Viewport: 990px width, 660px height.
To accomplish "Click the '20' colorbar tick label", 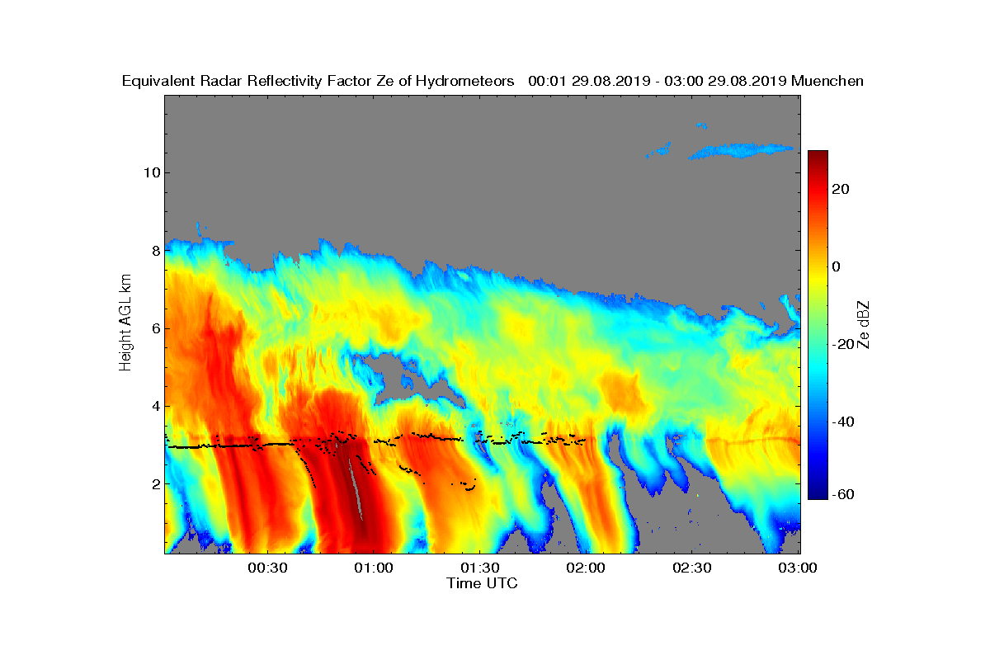I will point(841,189).
